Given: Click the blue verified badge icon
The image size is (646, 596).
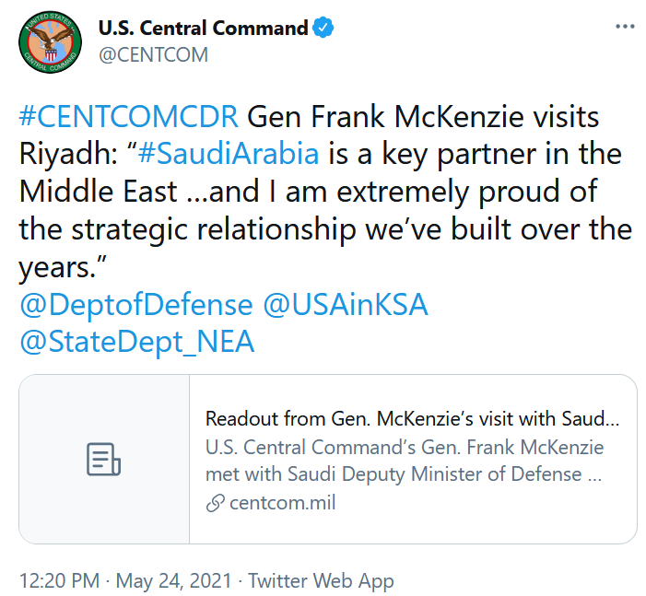Looking at the screenshot, I should tap(323, 28).
